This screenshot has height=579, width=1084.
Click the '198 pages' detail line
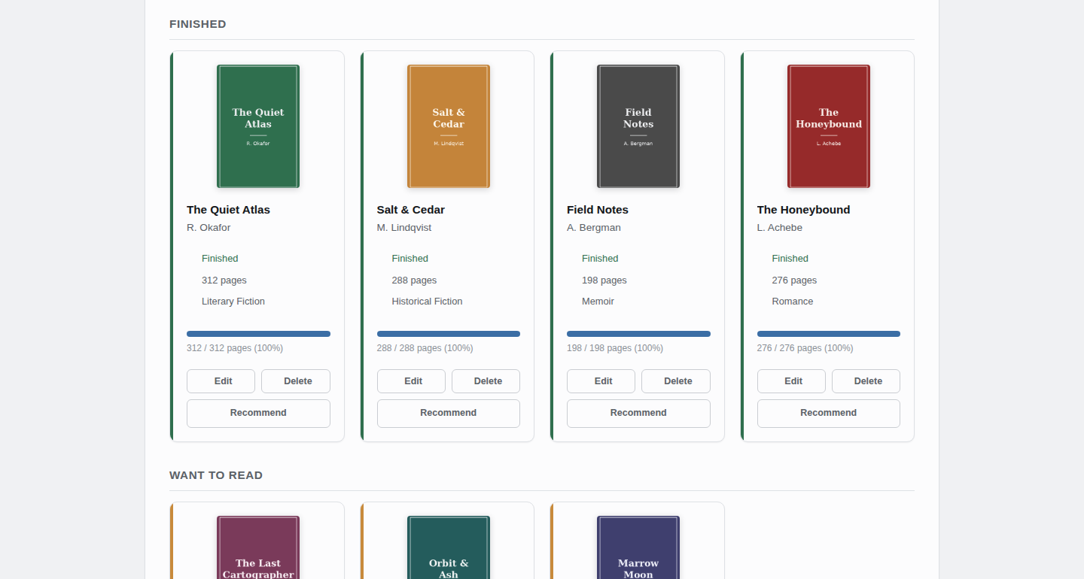pos(604,280)
